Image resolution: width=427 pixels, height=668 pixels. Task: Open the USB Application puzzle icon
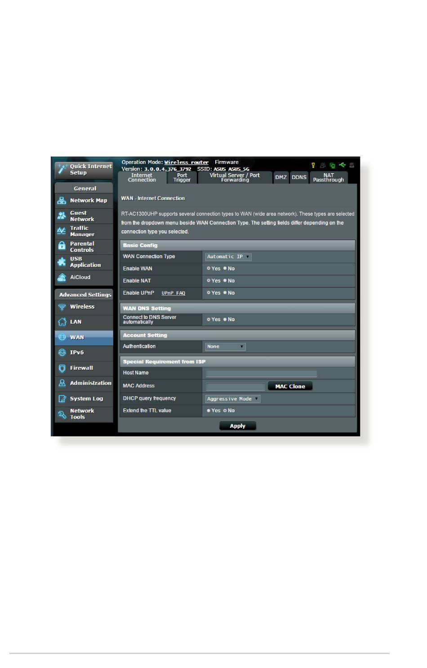(x=62, y=262)
